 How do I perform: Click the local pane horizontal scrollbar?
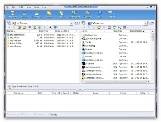(x=116, y=81)
